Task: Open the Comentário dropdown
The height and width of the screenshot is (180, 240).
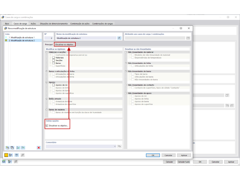Action: (x=115, y=146)
